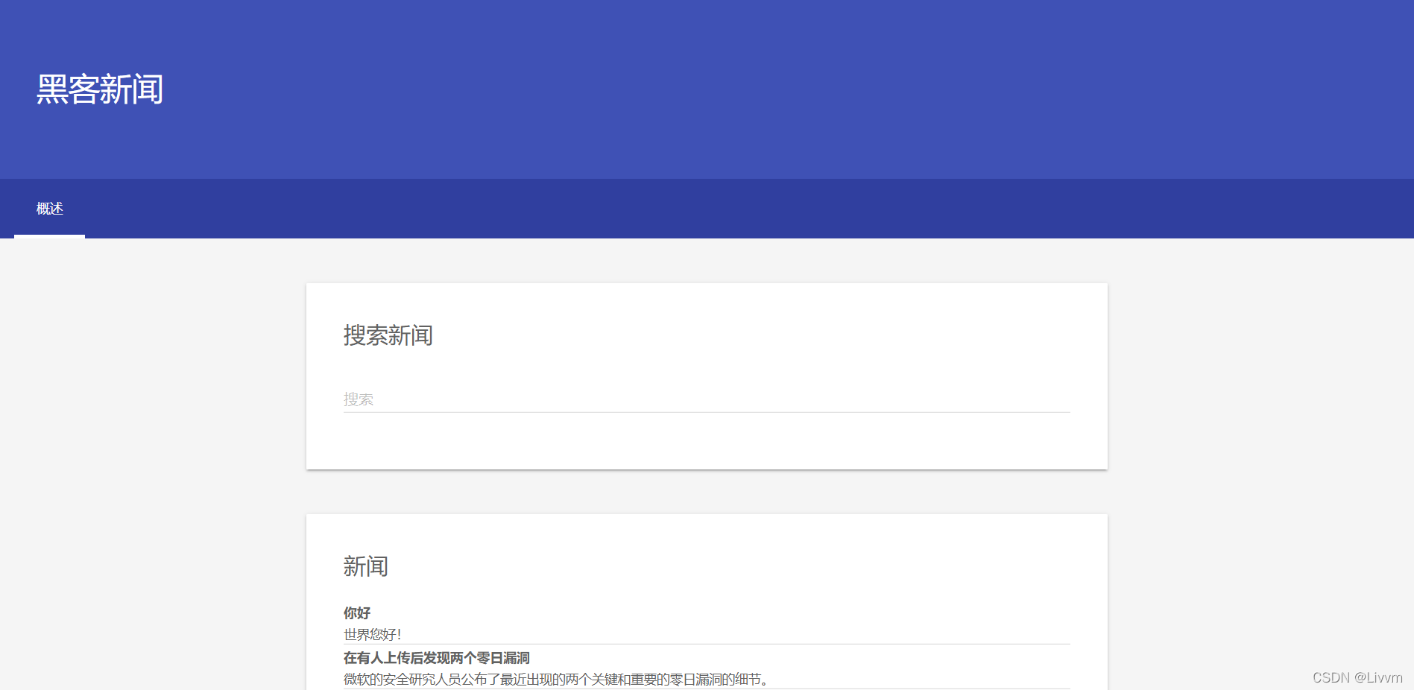Click the text 世界您好!
The width and height of the screenshot is (1414, 690).
tap(371, 634)
